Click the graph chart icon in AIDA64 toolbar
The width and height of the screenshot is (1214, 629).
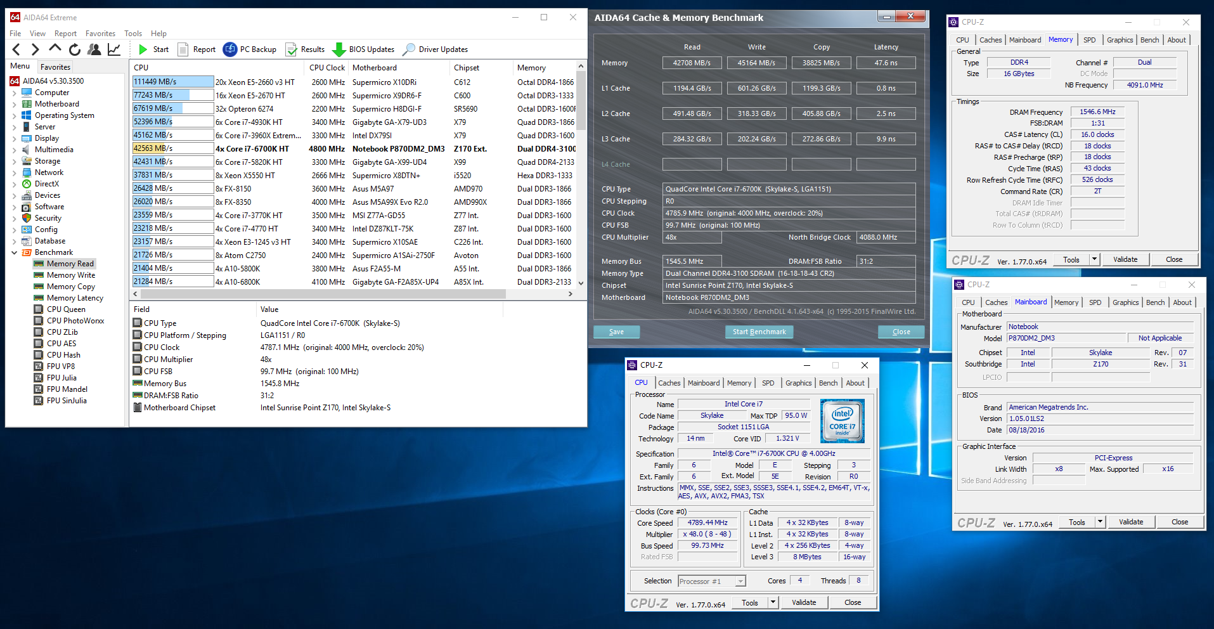(x=114, y=49)
